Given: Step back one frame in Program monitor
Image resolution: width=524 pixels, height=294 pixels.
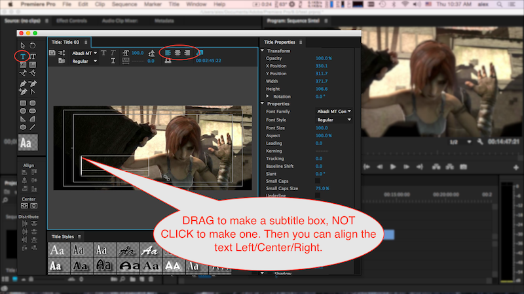Looking at the screenshot, I should 380,167.
